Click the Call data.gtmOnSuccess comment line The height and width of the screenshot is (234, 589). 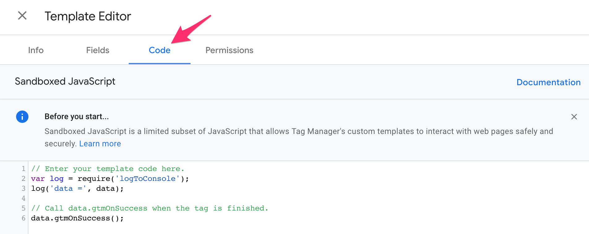click(150, 208)
